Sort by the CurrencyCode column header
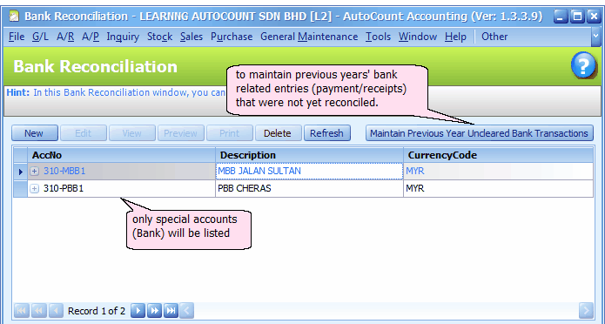Screen dimensions: 605x324 498,155
